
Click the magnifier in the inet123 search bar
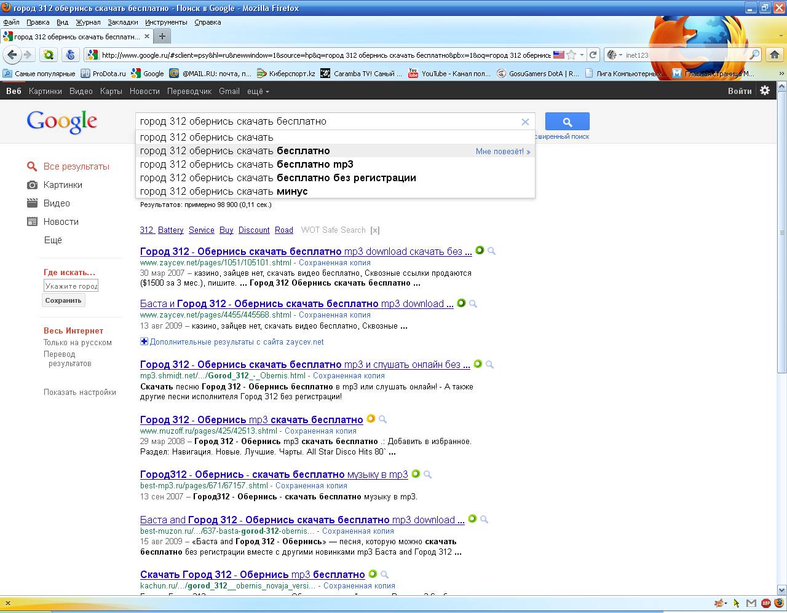pyautogui.click(x=754, y=55)
